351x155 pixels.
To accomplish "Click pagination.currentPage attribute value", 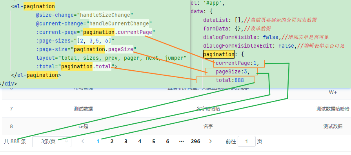I will point(118,32).
